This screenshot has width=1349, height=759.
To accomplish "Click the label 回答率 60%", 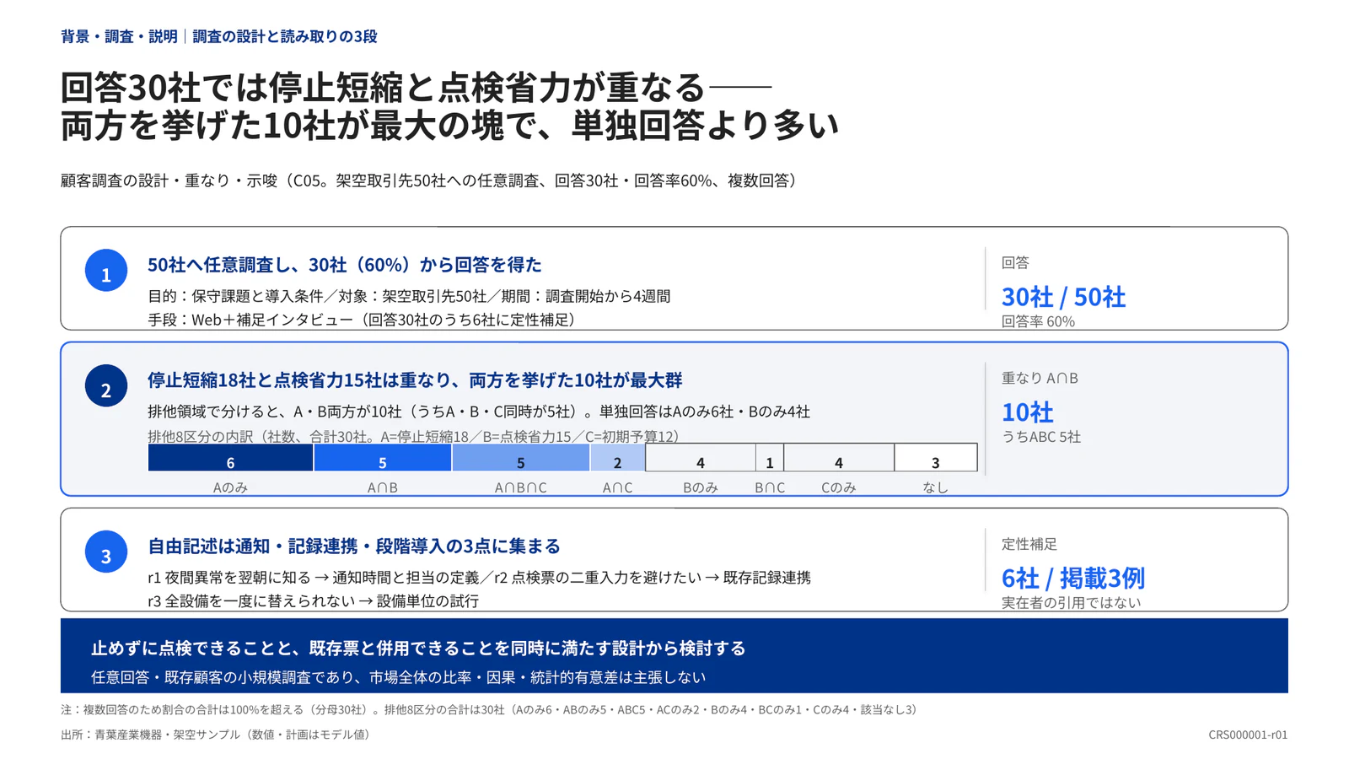I will pos(1038,321).
